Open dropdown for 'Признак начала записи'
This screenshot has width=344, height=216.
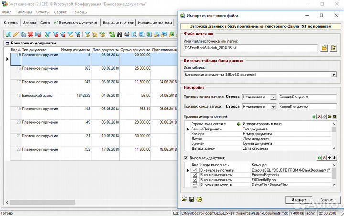click(273, 97)
